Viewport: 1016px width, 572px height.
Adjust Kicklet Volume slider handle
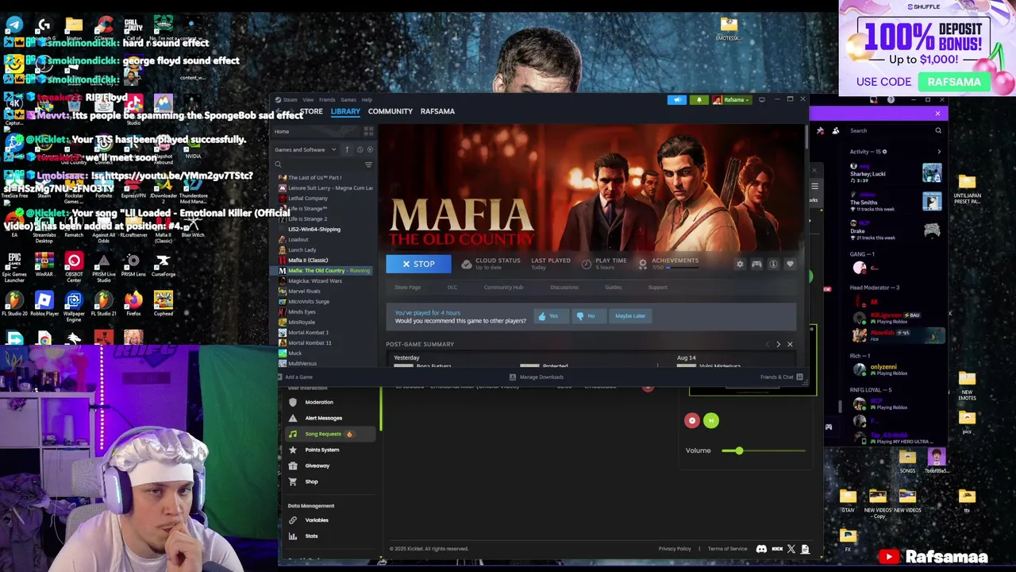click(x=739, y=451)
